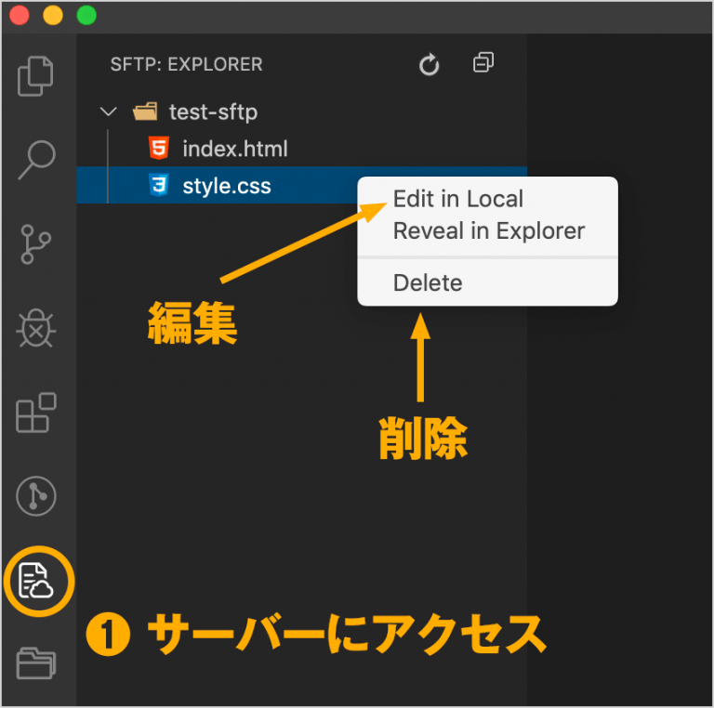The image size is (714, 708).
Task: Click the green maximize window button
Action: [86, 15]
